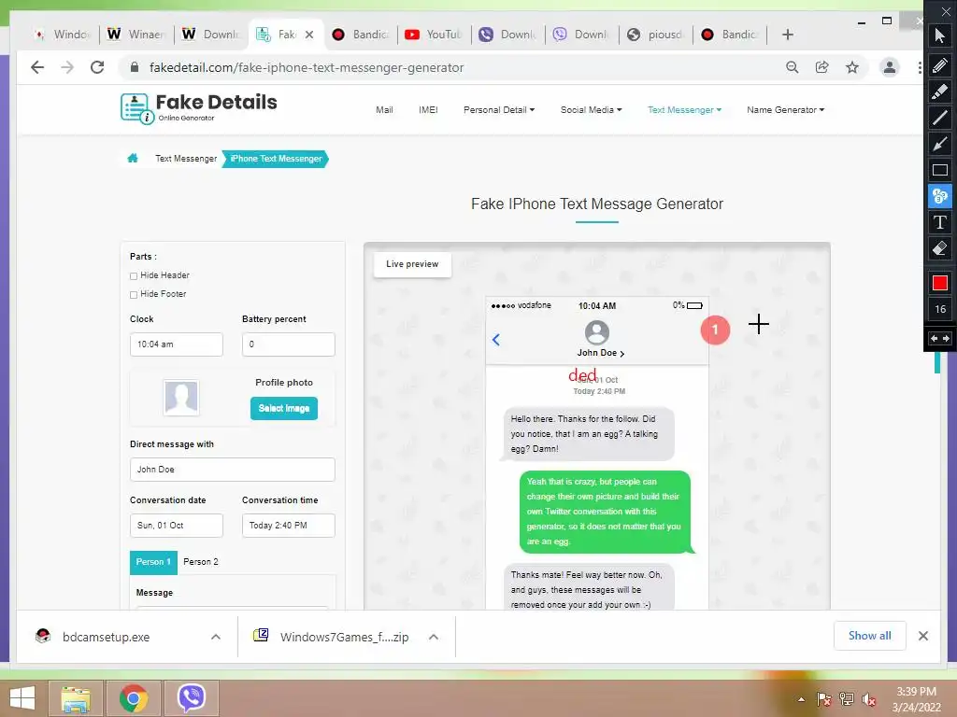Click the Direct message with name field

[233, 470]
